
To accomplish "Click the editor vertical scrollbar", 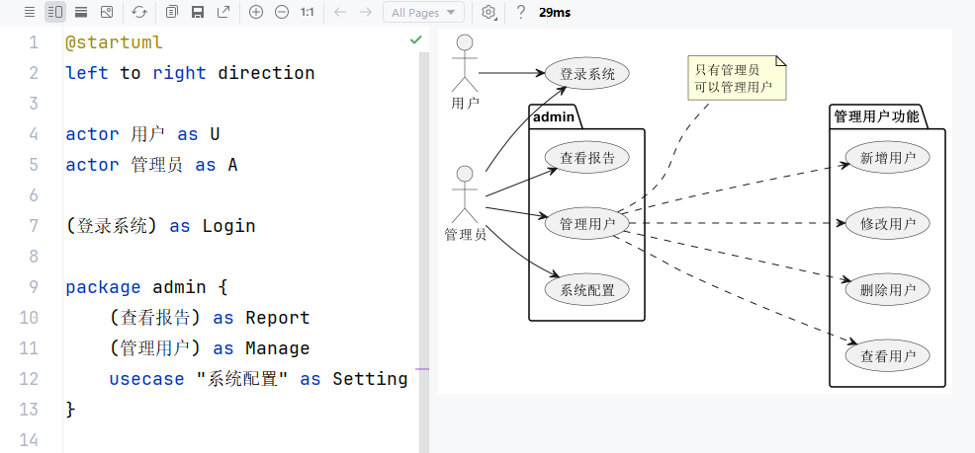I will (x=424, y=247).
